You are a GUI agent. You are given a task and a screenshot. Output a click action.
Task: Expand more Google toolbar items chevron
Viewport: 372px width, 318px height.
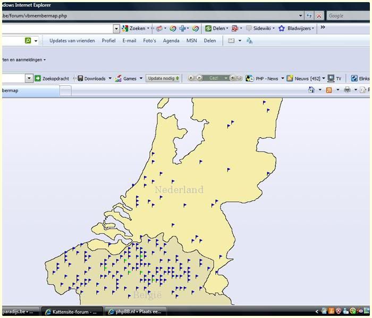(323, 28)
